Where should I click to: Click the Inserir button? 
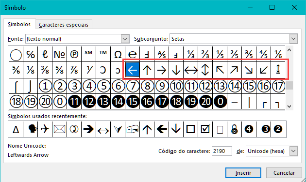[243, 173]
